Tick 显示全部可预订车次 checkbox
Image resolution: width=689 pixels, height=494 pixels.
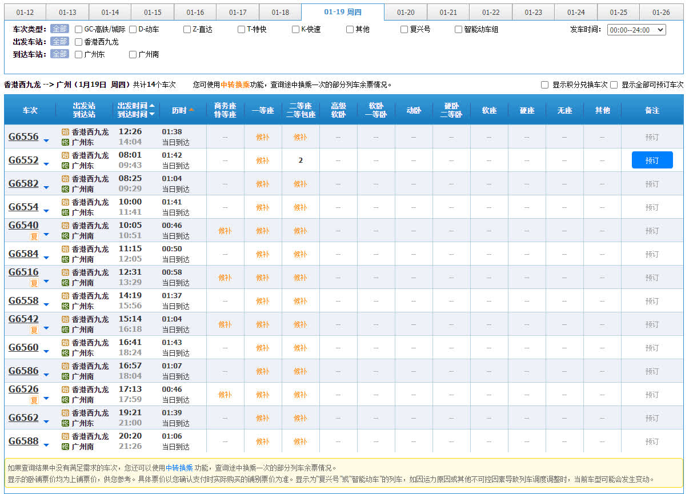point(614,85)
